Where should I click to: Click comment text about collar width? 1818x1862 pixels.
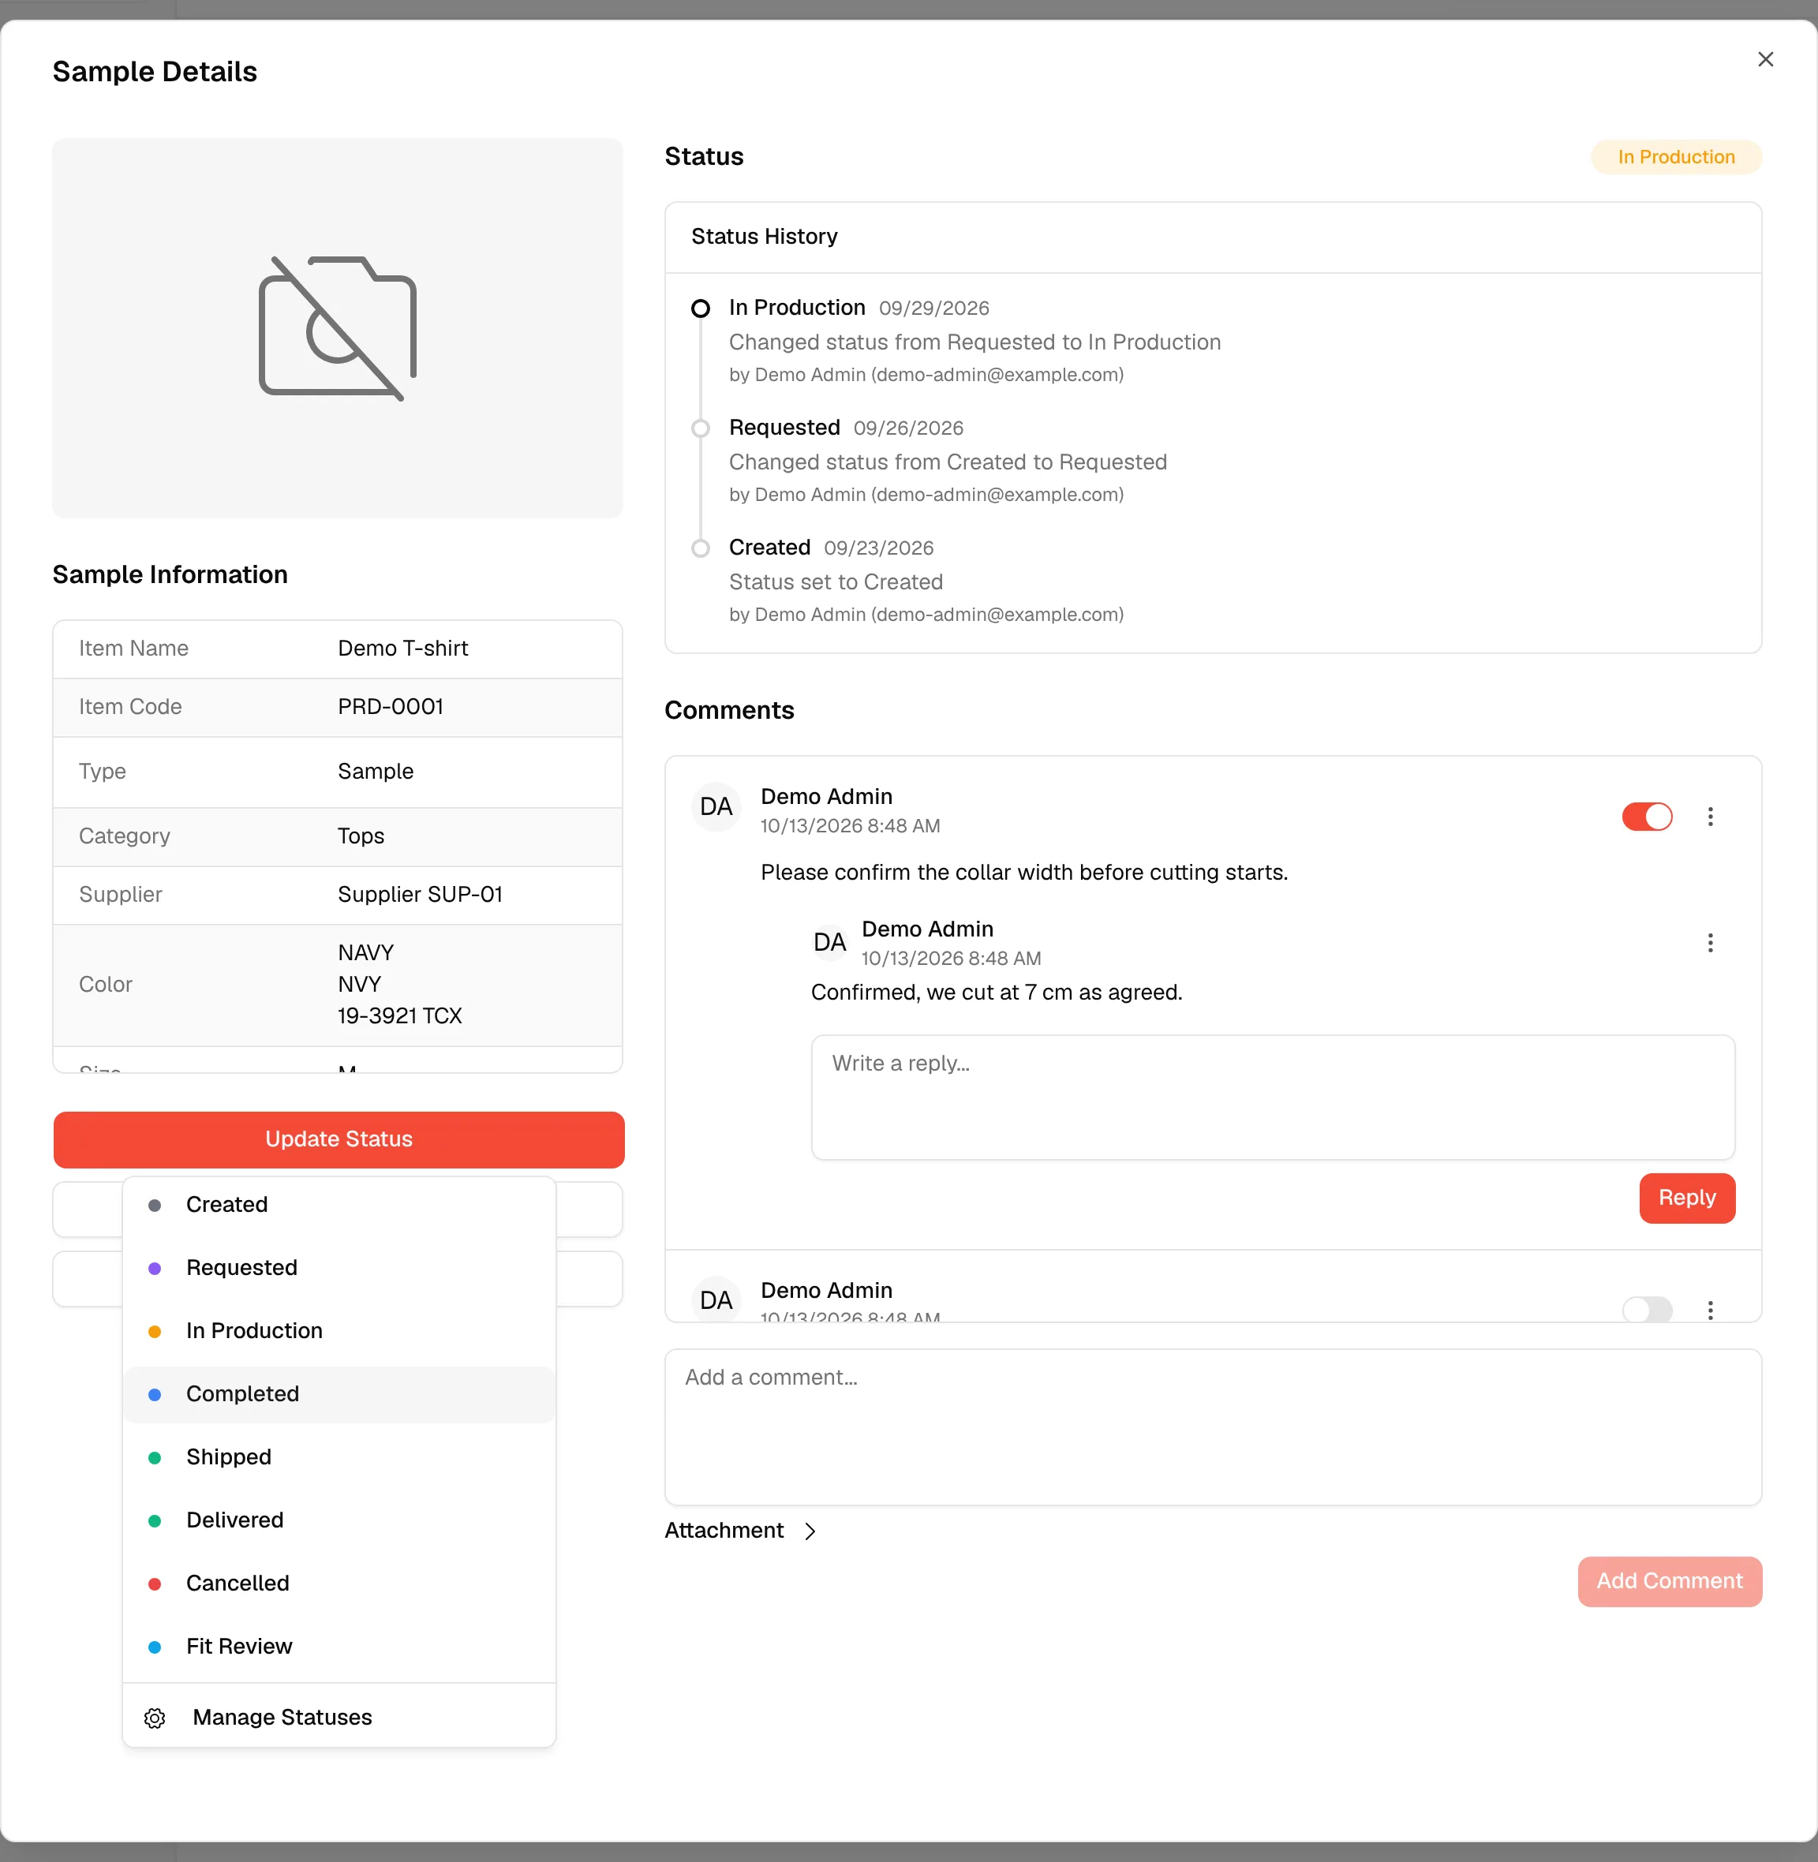(1023, 873)
